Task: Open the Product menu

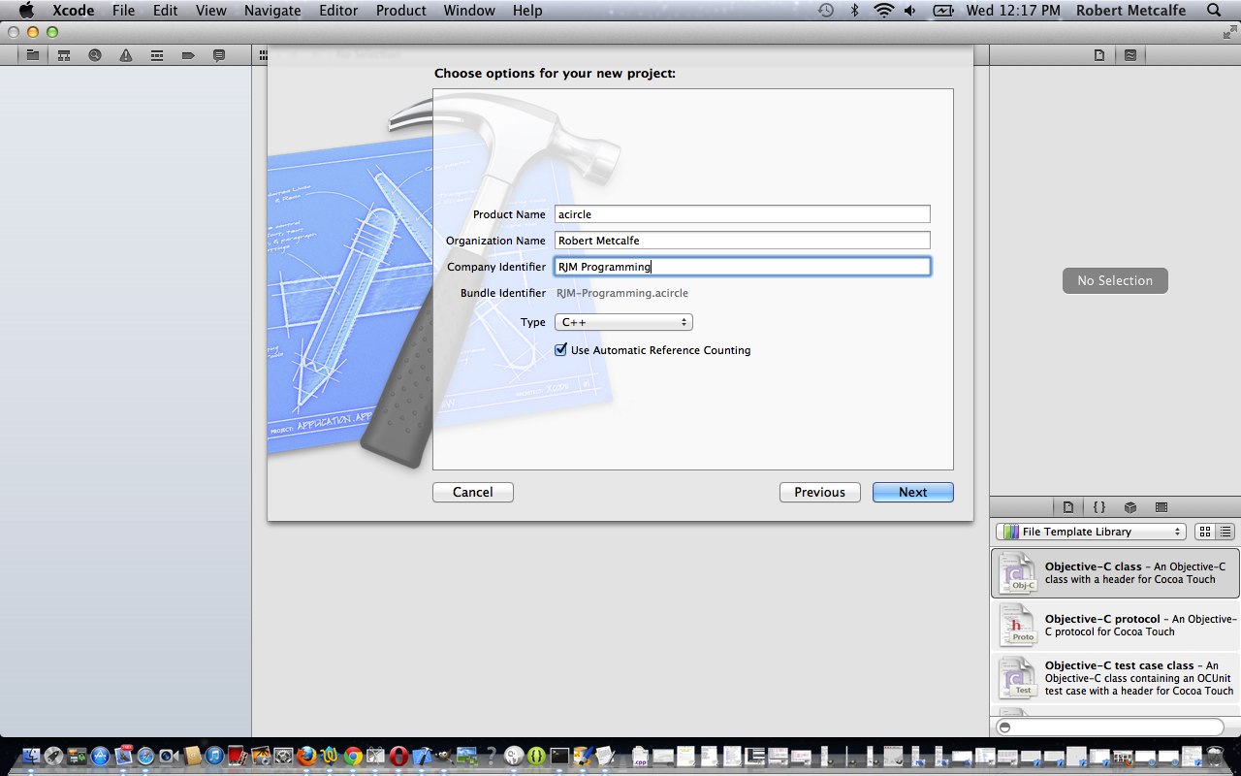Action: pyautogui.click(x=400, y=11)
